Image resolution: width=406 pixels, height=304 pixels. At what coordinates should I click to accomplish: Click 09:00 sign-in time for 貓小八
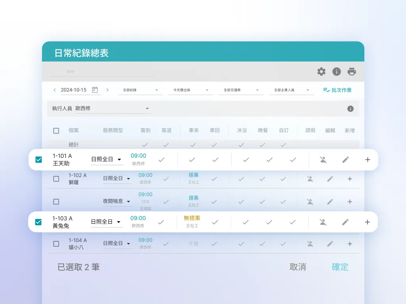pyautogui.click(x=145, y=240)
